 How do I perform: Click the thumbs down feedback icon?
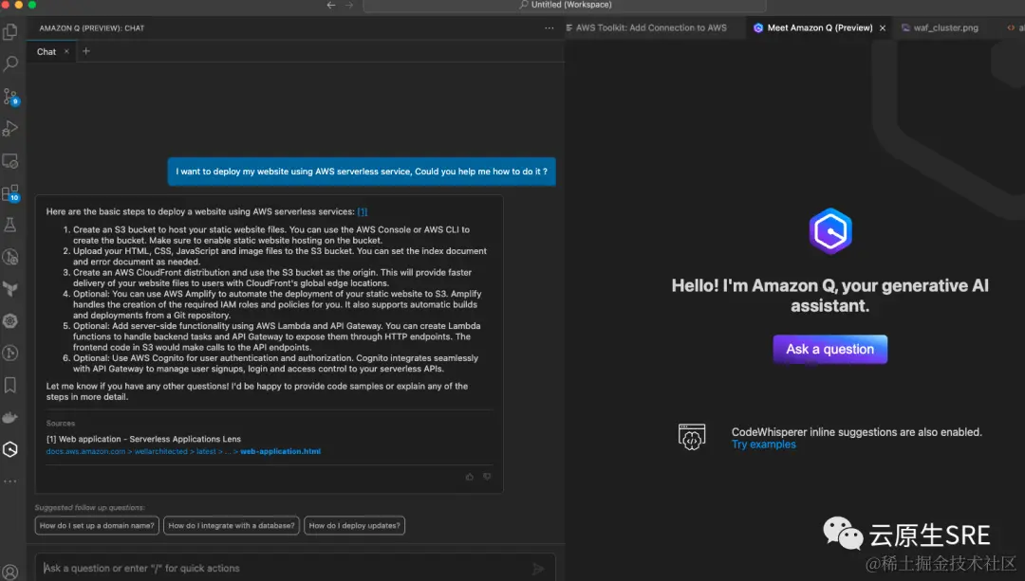[x=487, y=477]
